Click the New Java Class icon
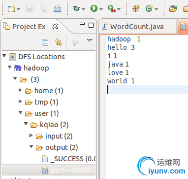Image resolution: width=188 pixels, height=179 pixels. pos(149,8)
